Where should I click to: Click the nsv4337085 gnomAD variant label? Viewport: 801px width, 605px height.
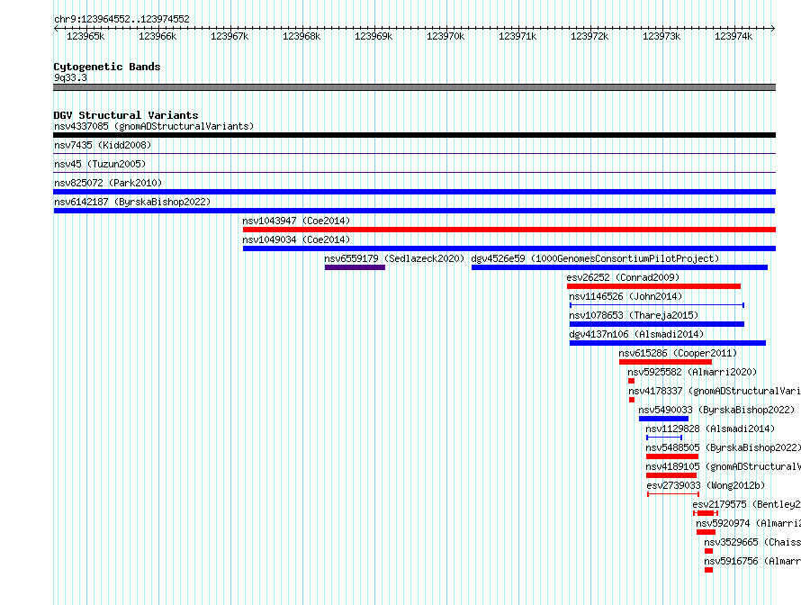pos(154,126)
